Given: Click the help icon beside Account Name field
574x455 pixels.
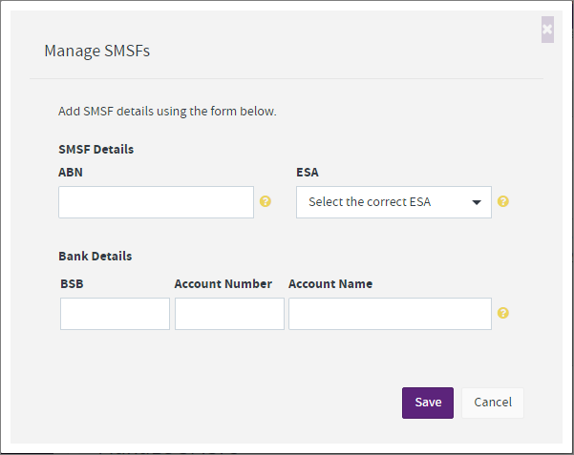Looking at the screenshot, I should tap(503, 313).
